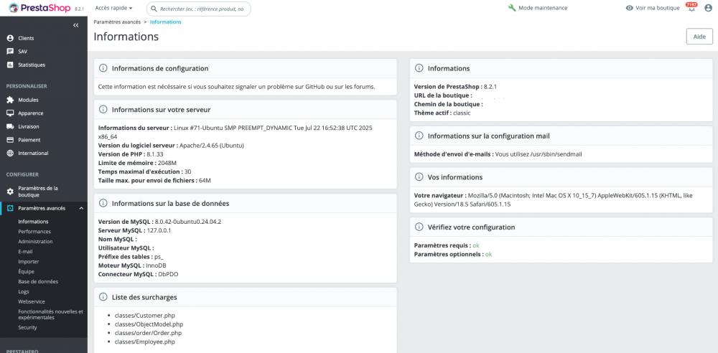Image resolution: width=718 pixels, height=353 pixels.
Task: Click the Paiement card icon
Action: coord(10,140)
